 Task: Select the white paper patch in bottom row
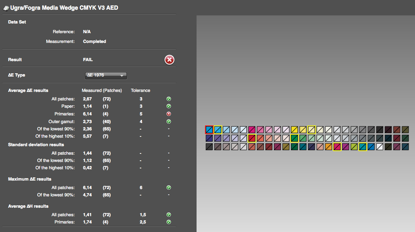[x=379, y=147]
